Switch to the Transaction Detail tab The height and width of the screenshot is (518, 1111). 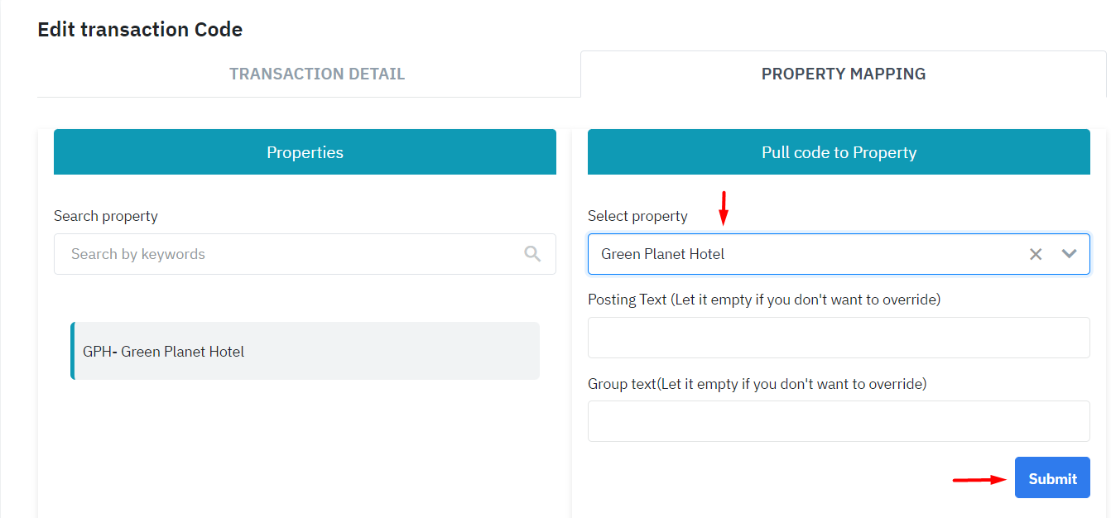(317, 74)
